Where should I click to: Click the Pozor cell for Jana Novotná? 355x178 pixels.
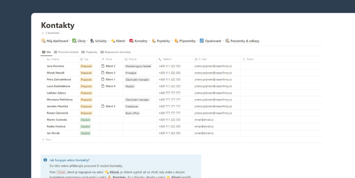[282, 66]
